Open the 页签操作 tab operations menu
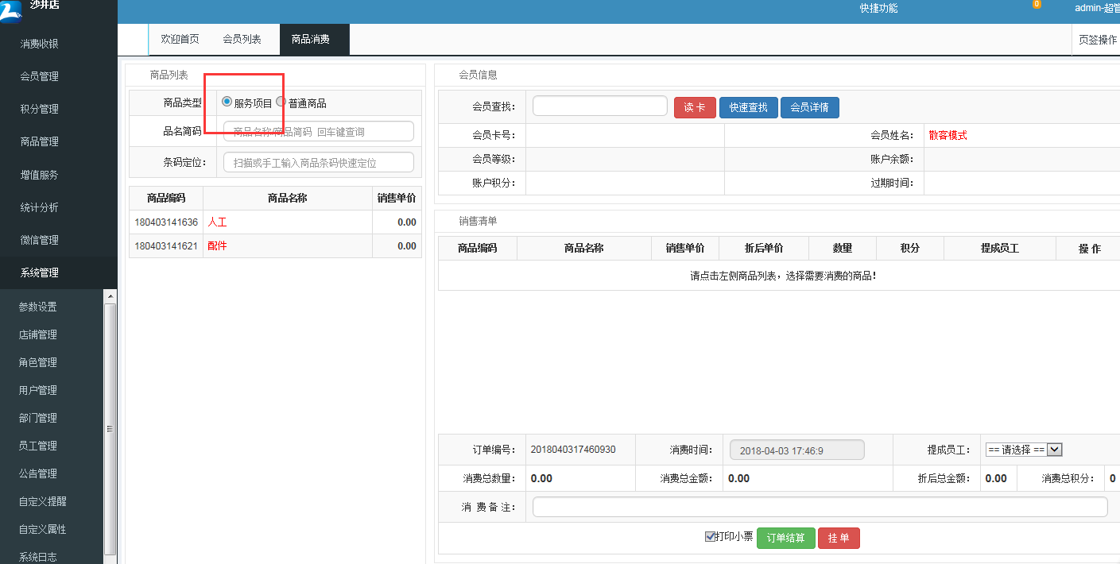Screen dimensions: 1120x564 pyautogui.click(x=1097, y=40)
